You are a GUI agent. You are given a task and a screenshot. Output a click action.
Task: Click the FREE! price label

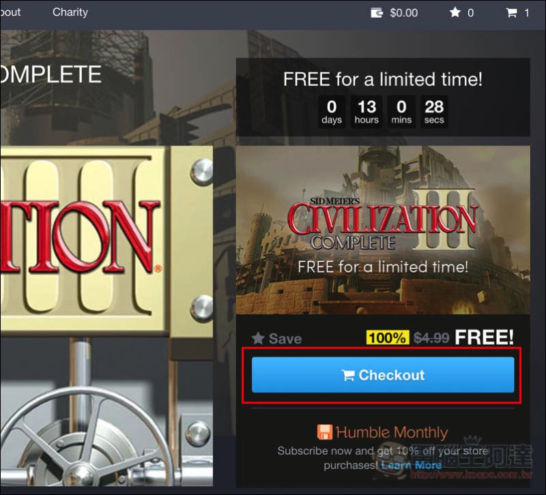[484, 337]
